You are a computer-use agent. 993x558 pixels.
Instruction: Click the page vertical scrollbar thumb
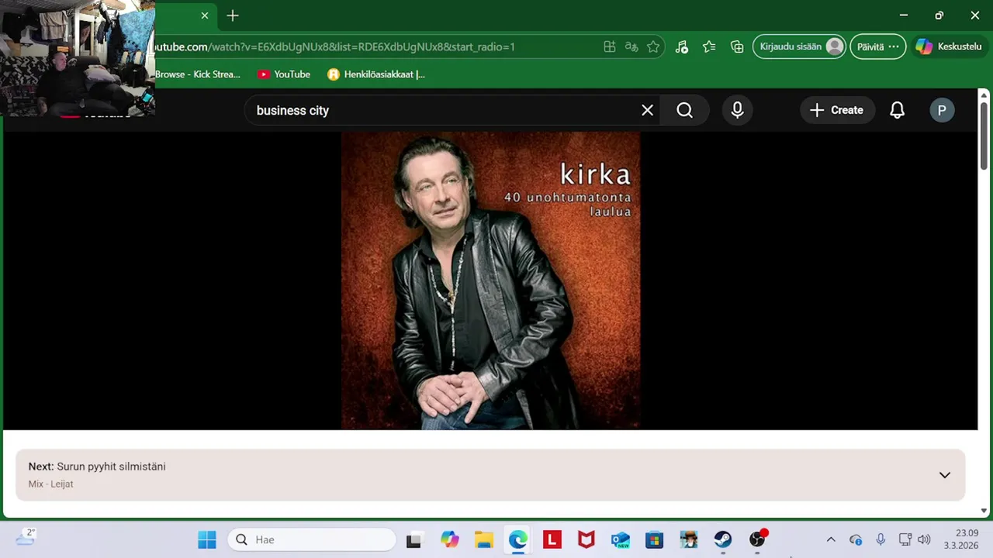pyautogui.click(x=984, y=136)
